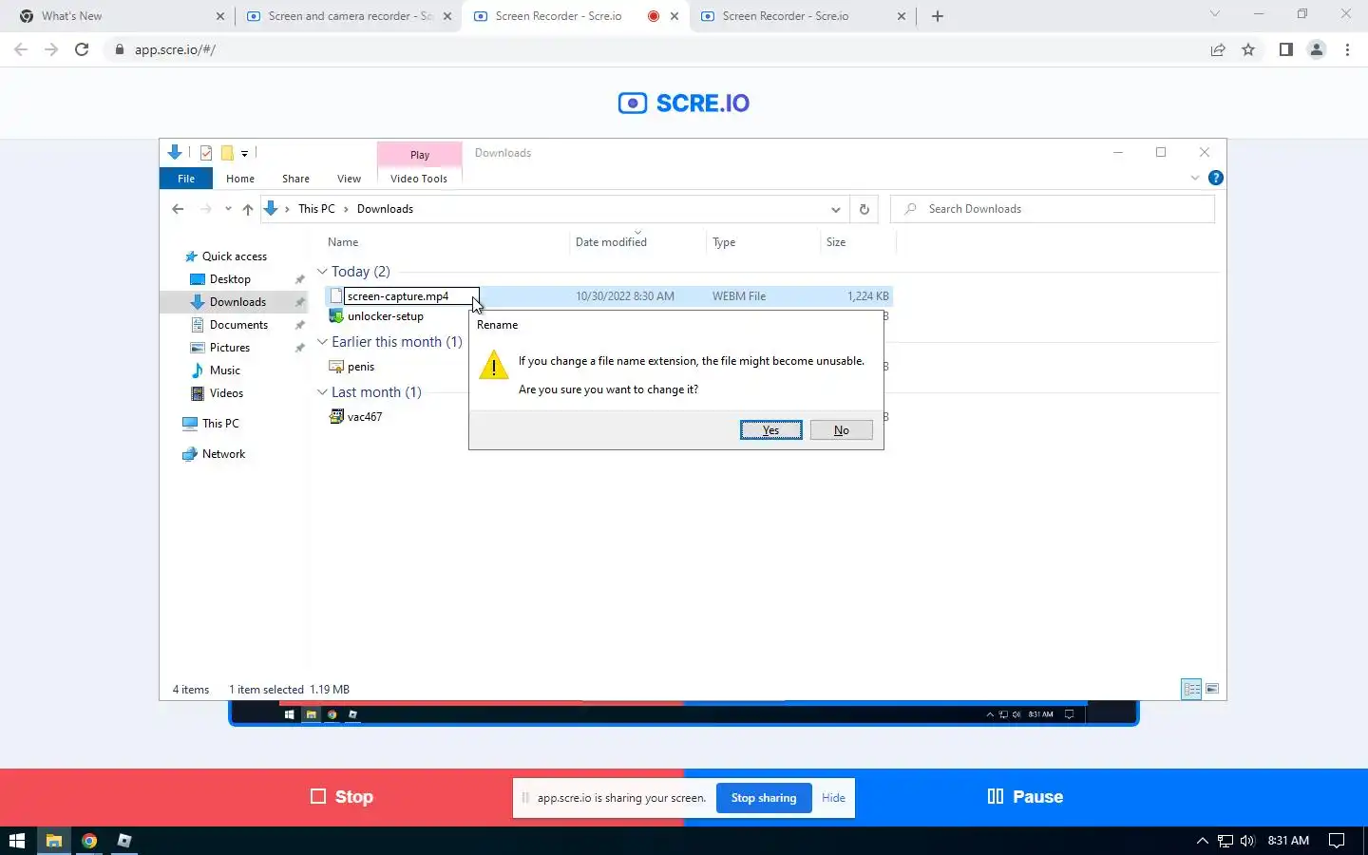Toggle the browser side panel
The width and height of the screenshot is (1368, 855).
point(1285,49)
